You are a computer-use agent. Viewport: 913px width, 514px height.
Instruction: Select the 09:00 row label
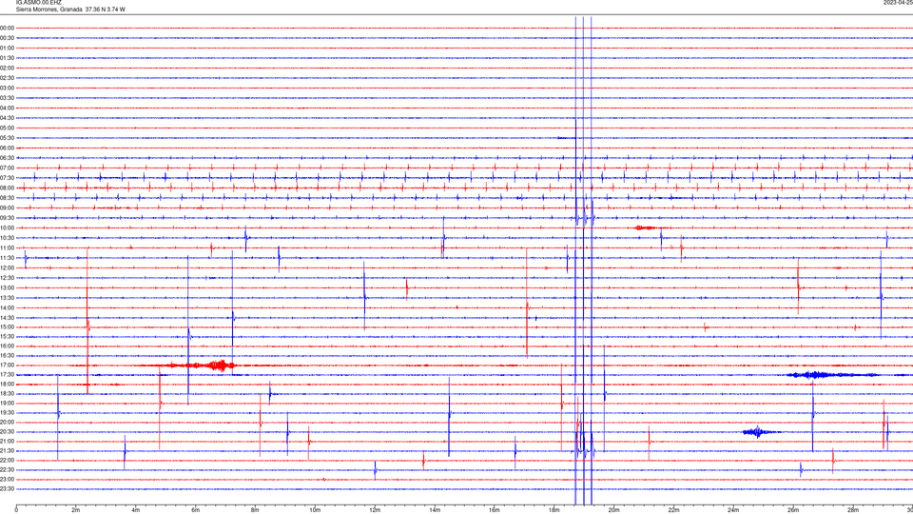[x=7, y=208]
